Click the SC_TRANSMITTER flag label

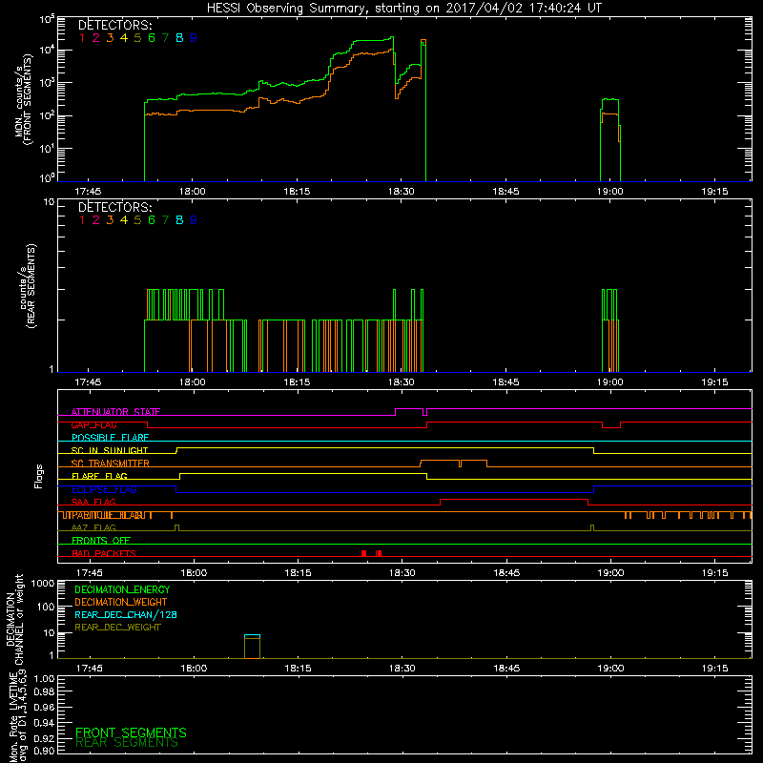coord(111,464)
